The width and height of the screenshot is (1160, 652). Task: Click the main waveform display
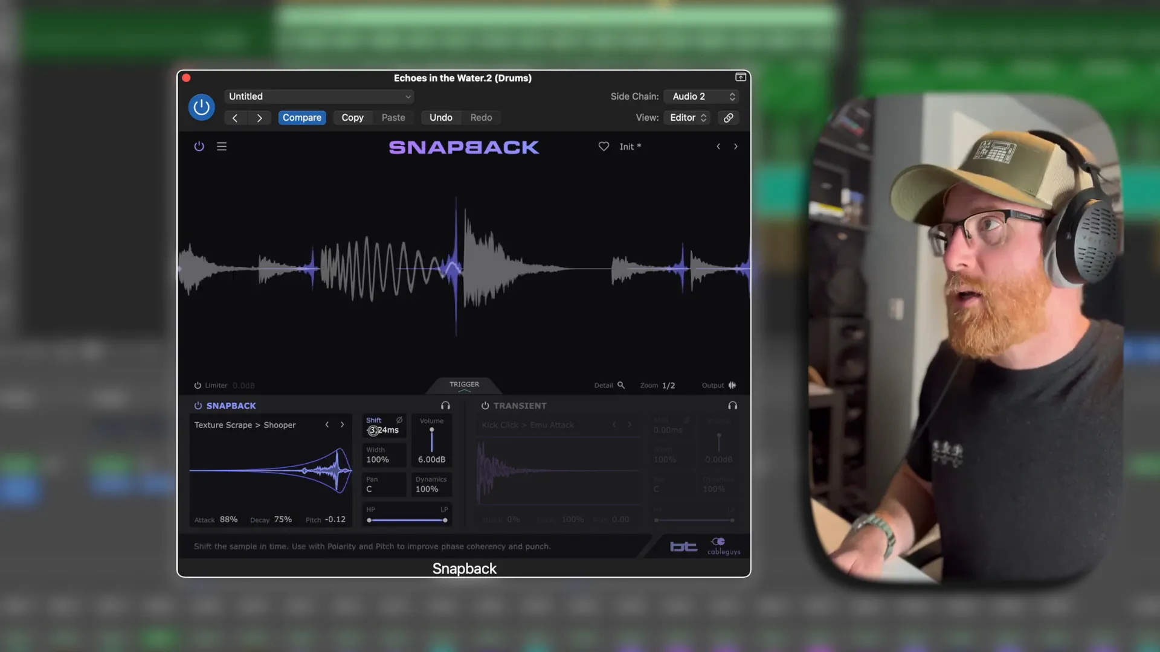click(x=464, y=269)
